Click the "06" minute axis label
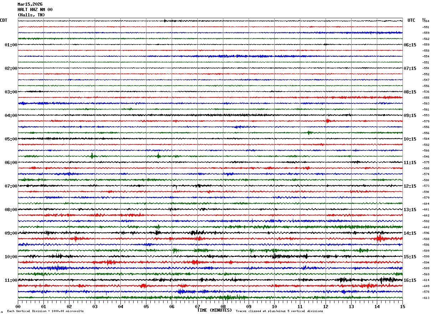 (x=172, y=306)
